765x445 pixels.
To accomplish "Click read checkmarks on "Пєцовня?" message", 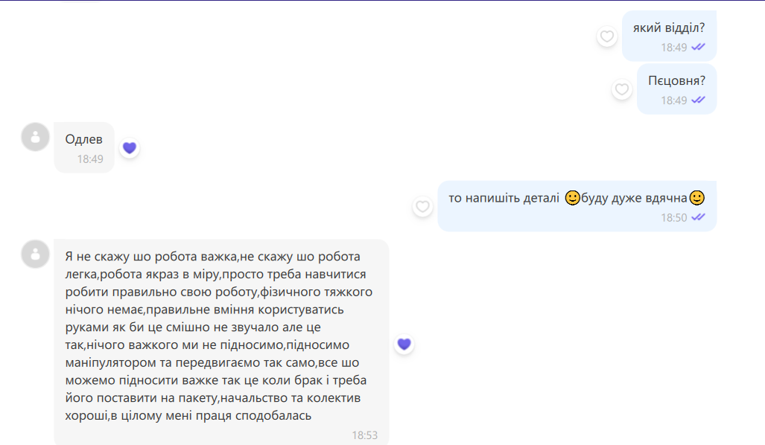I will tap(698, 100).
